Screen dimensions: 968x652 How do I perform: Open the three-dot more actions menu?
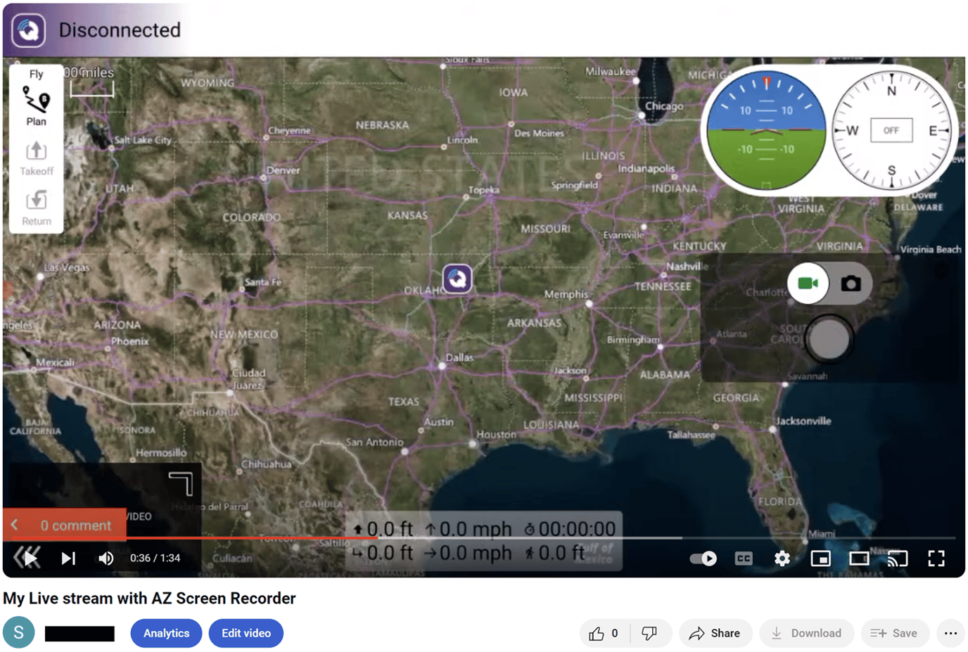(950, 632)
